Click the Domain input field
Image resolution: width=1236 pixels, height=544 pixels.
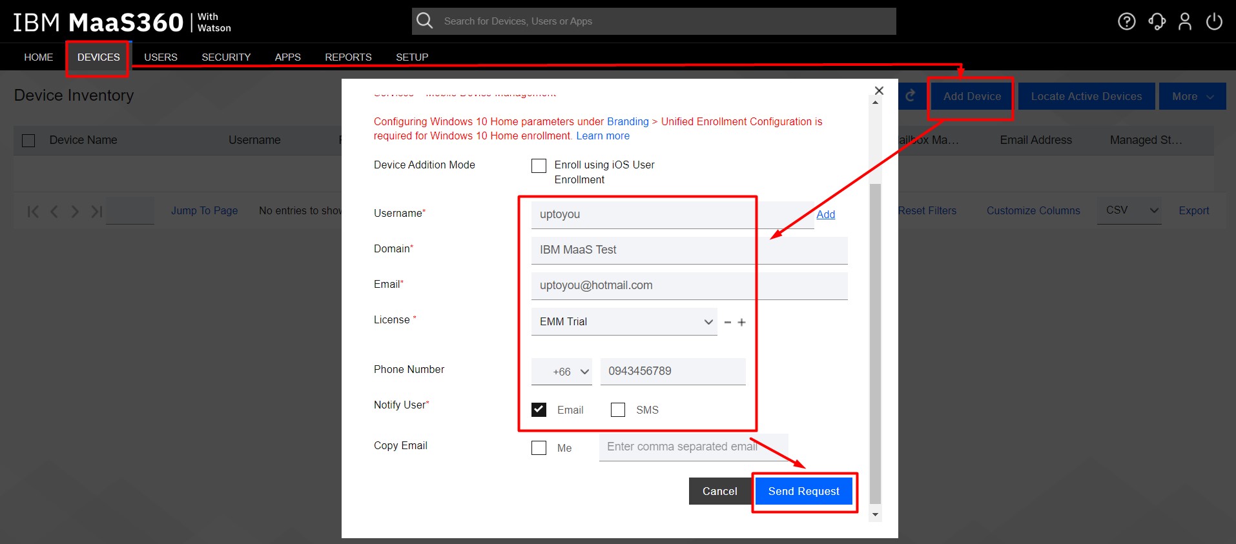(689, 250)
